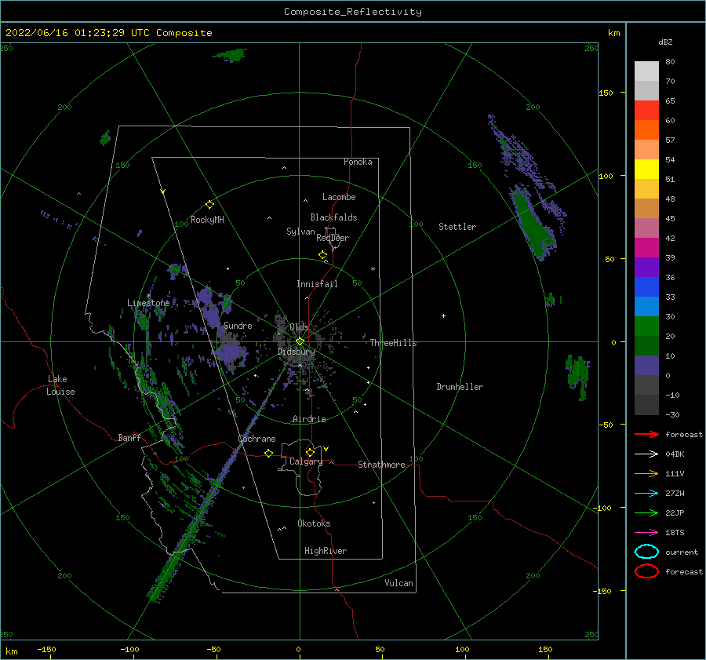Select the white 04DK arrow symbol
The width and height of the screenshot is (706, 660).
pos(646,454)
